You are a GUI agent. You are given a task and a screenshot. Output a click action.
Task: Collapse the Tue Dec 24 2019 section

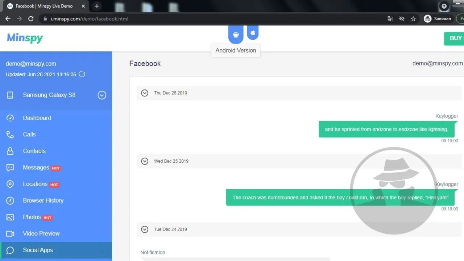point(145,229)
